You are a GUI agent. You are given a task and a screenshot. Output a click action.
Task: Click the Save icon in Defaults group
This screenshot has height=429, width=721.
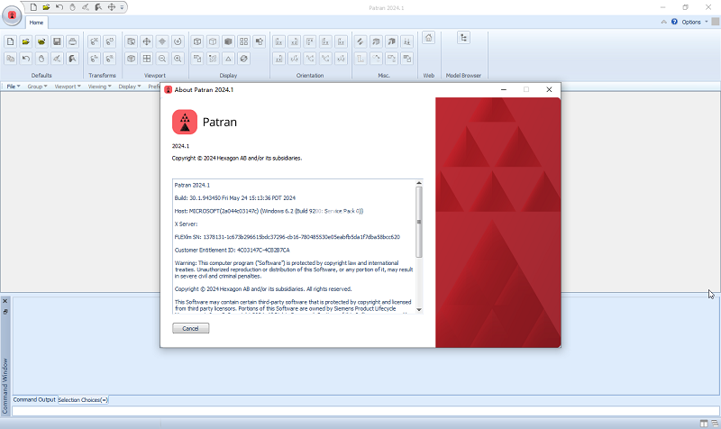57,41
